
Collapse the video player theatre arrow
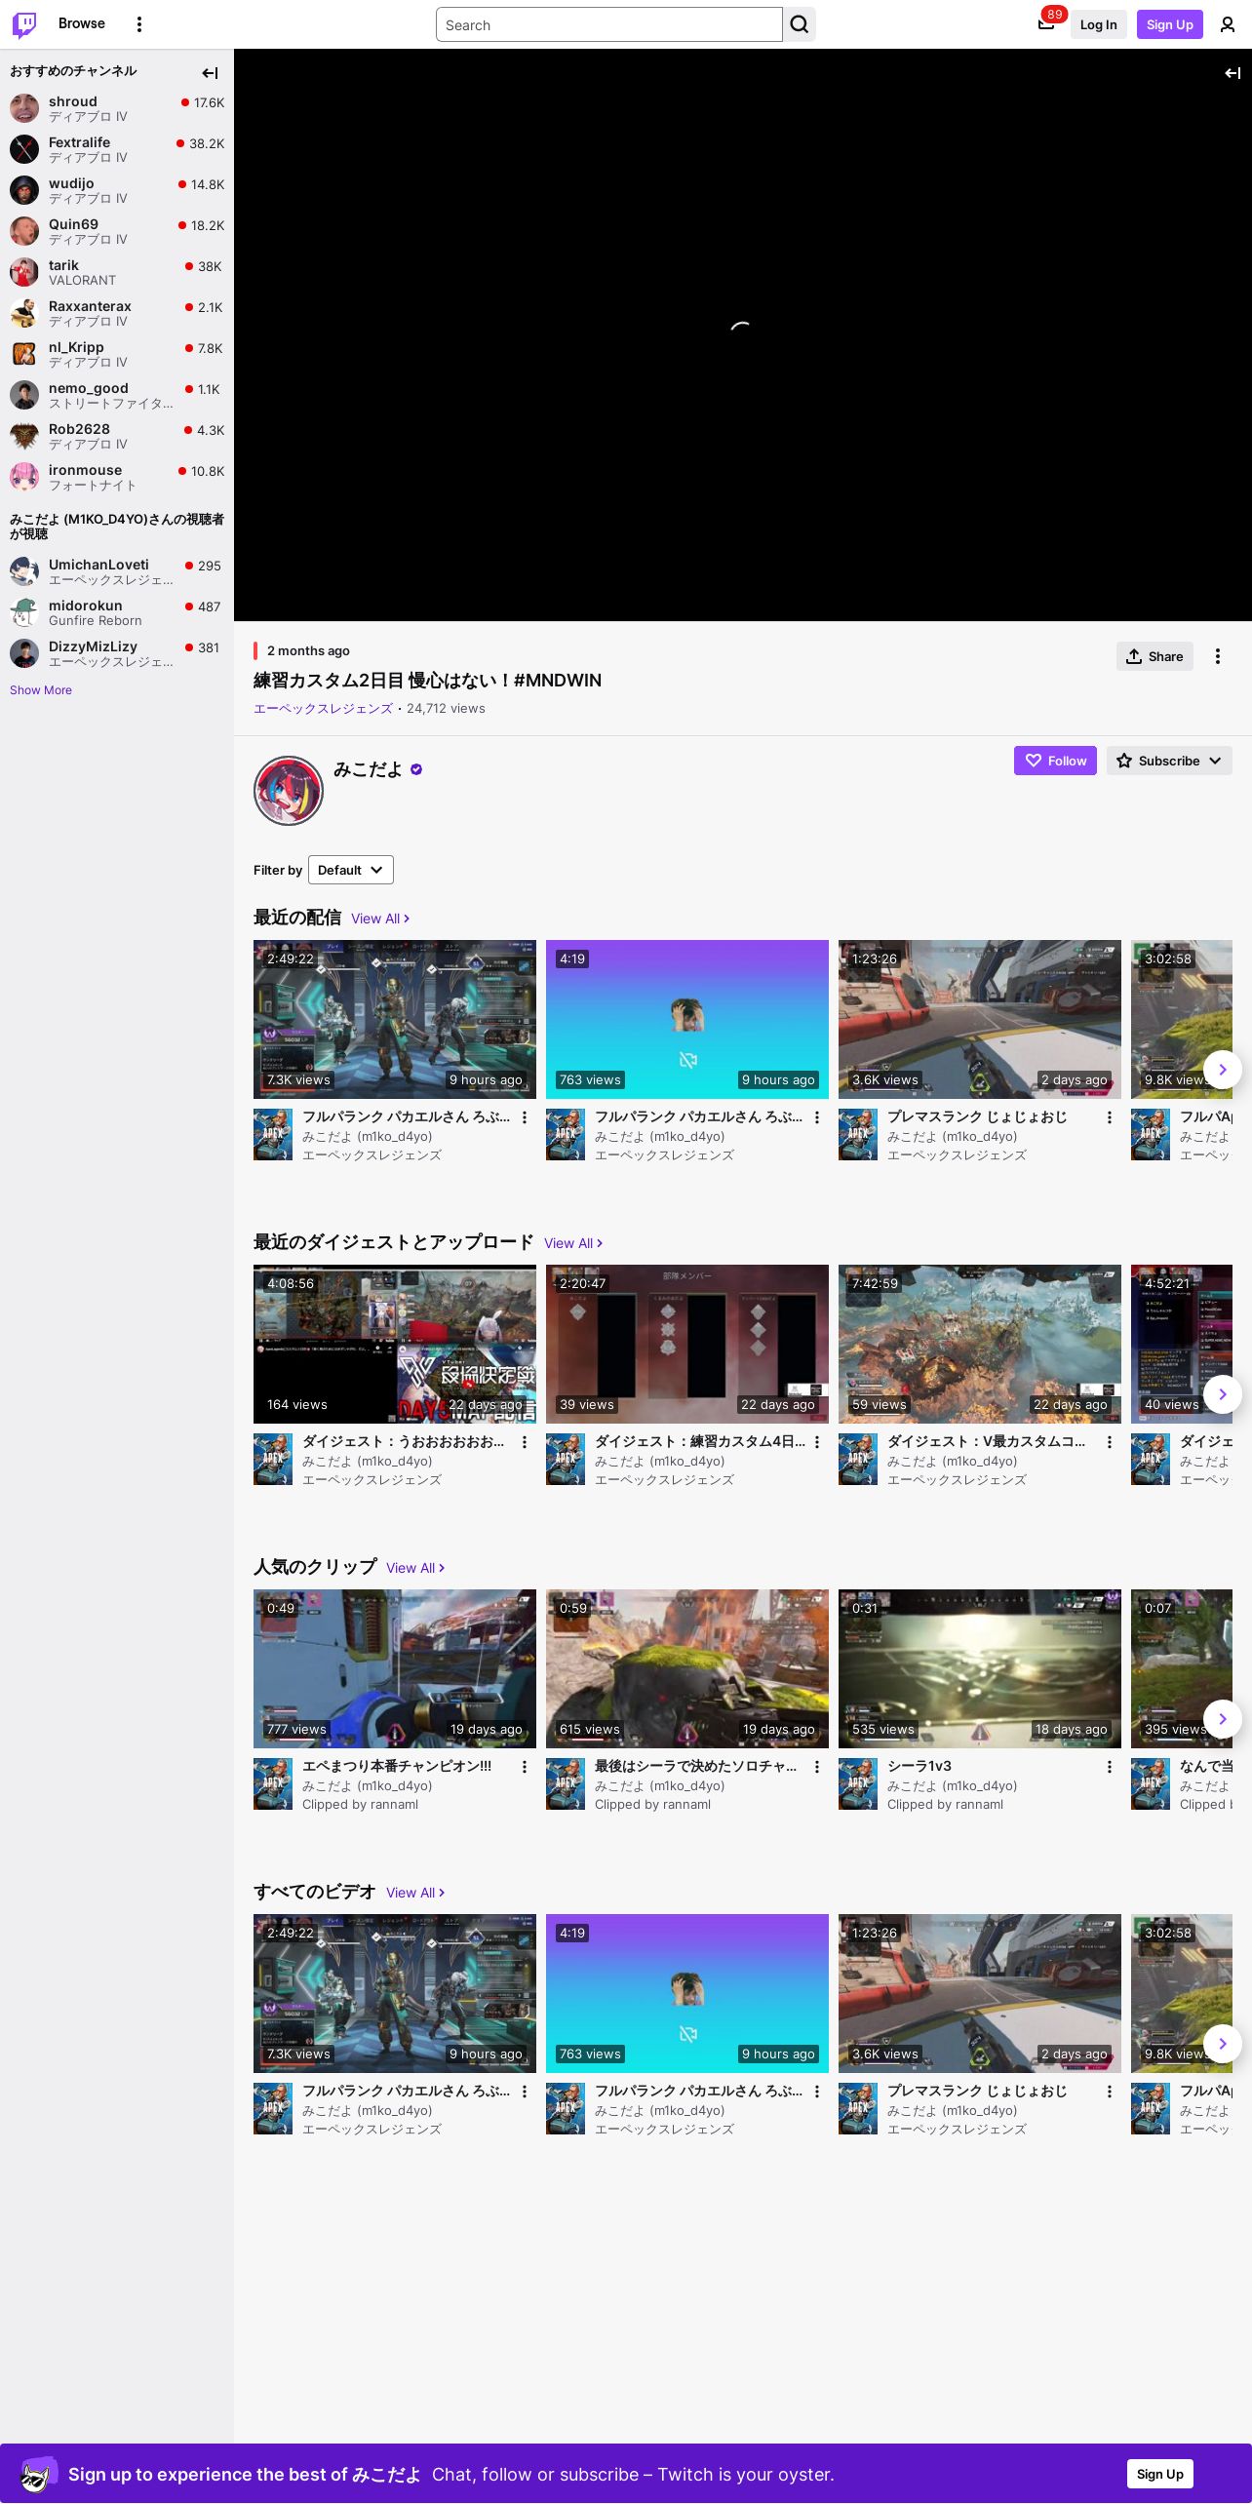tap(1232, 73)
